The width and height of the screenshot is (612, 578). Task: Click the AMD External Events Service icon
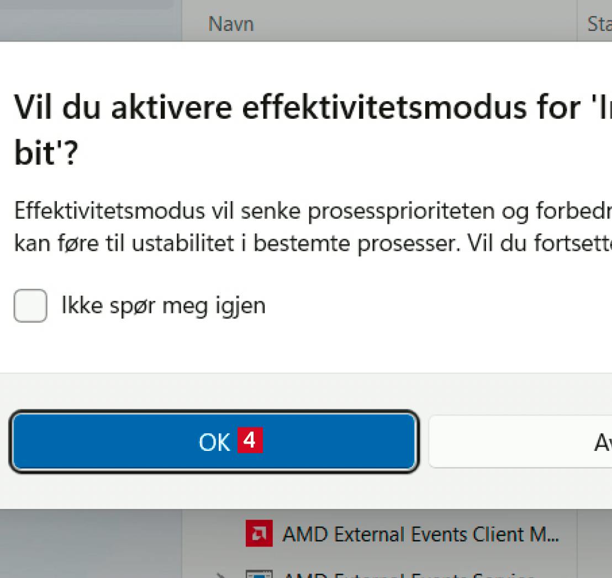pyautogui.click(x=259, y=575)
